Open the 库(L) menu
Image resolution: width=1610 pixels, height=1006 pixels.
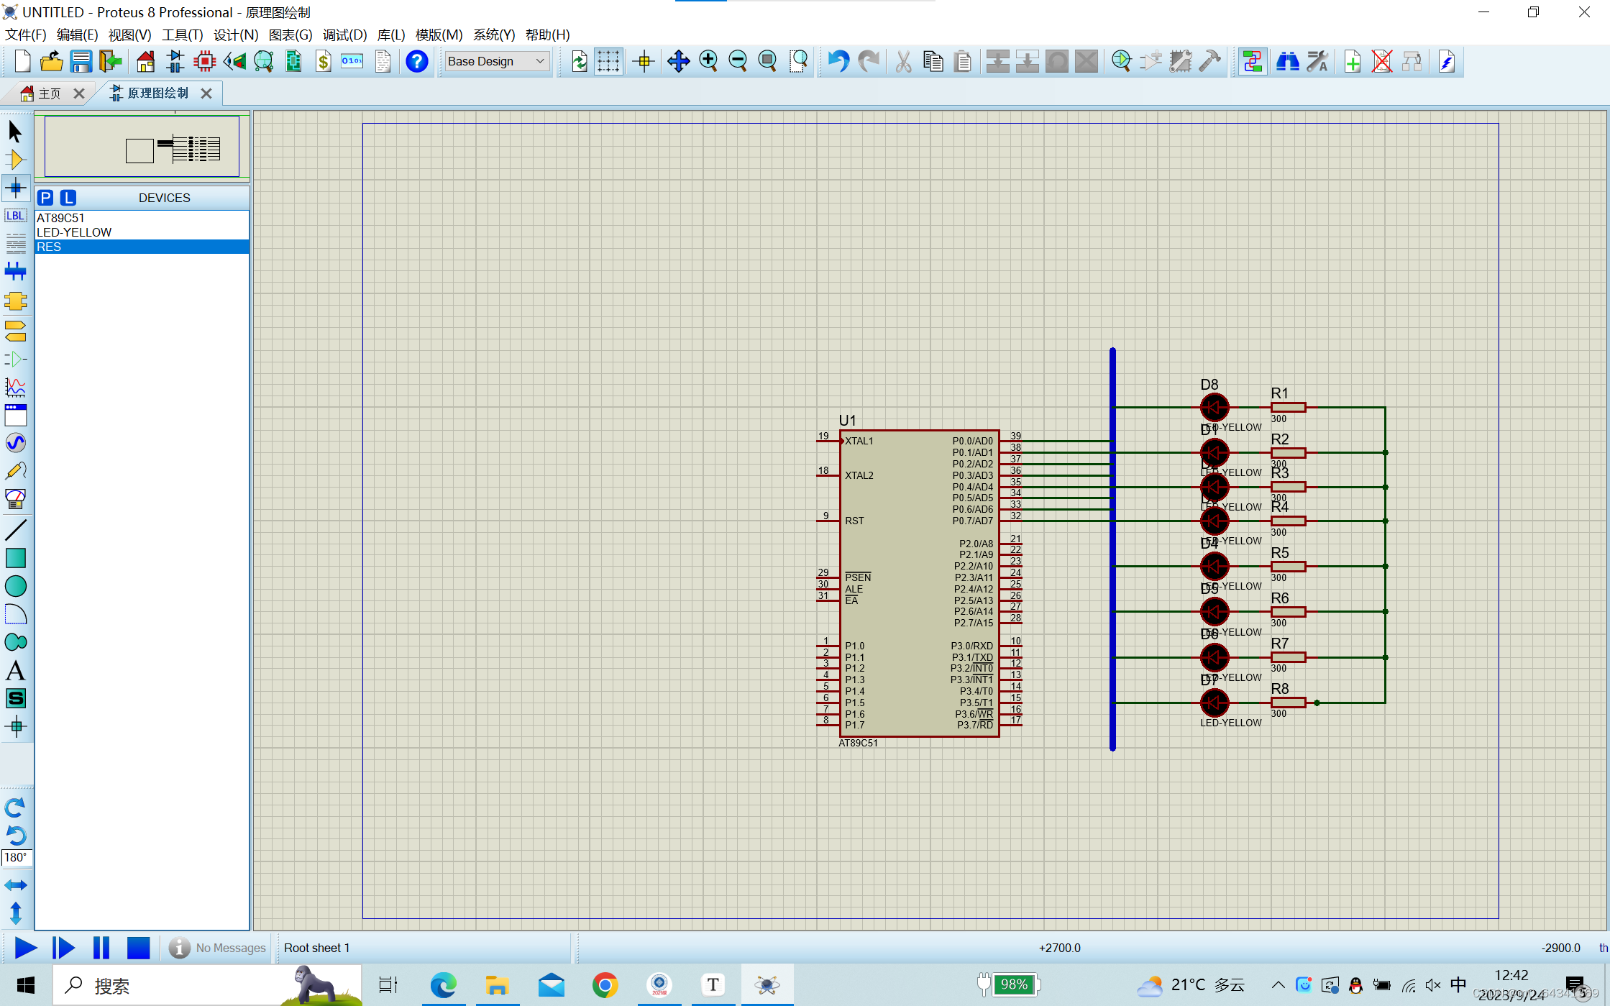click(x=391, y=35)
